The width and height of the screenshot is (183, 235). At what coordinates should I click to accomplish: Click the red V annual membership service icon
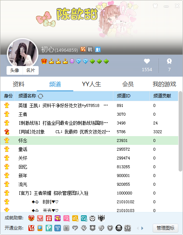[31, 228]
